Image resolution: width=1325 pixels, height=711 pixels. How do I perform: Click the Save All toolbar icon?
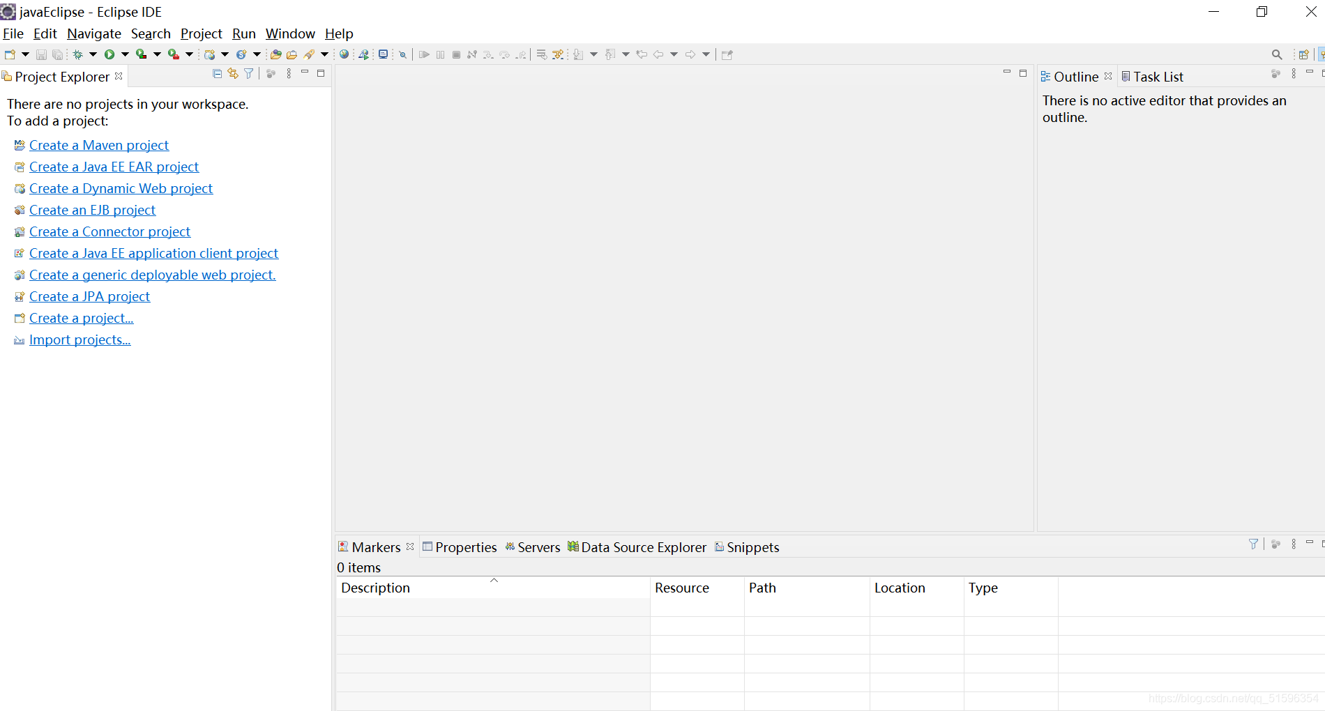(57, 54)
